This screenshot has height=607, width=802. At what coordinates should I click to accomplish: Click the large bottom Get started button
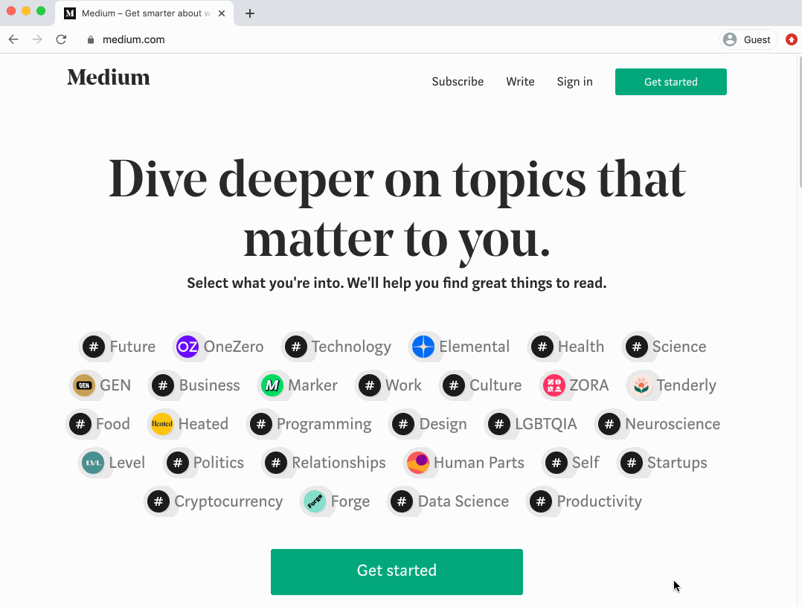(x=397, y=572)
